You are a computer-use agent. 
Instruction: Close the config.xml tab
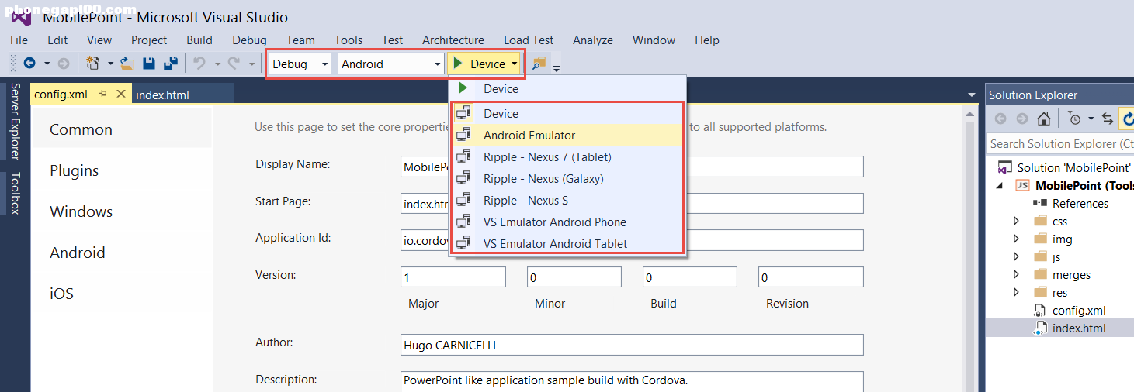click(120, 94)
